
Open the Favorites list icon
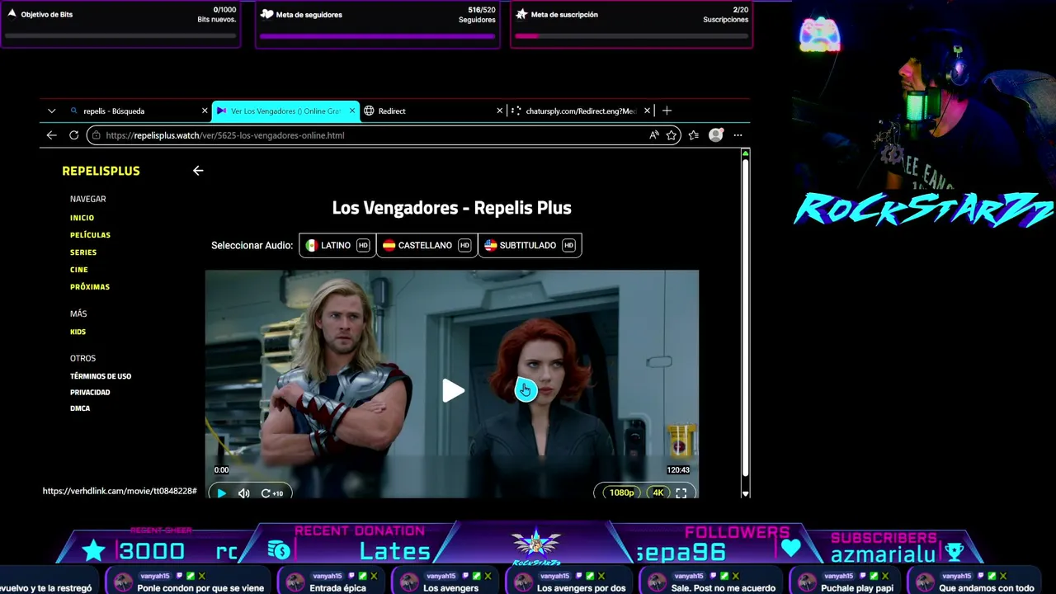693,135
